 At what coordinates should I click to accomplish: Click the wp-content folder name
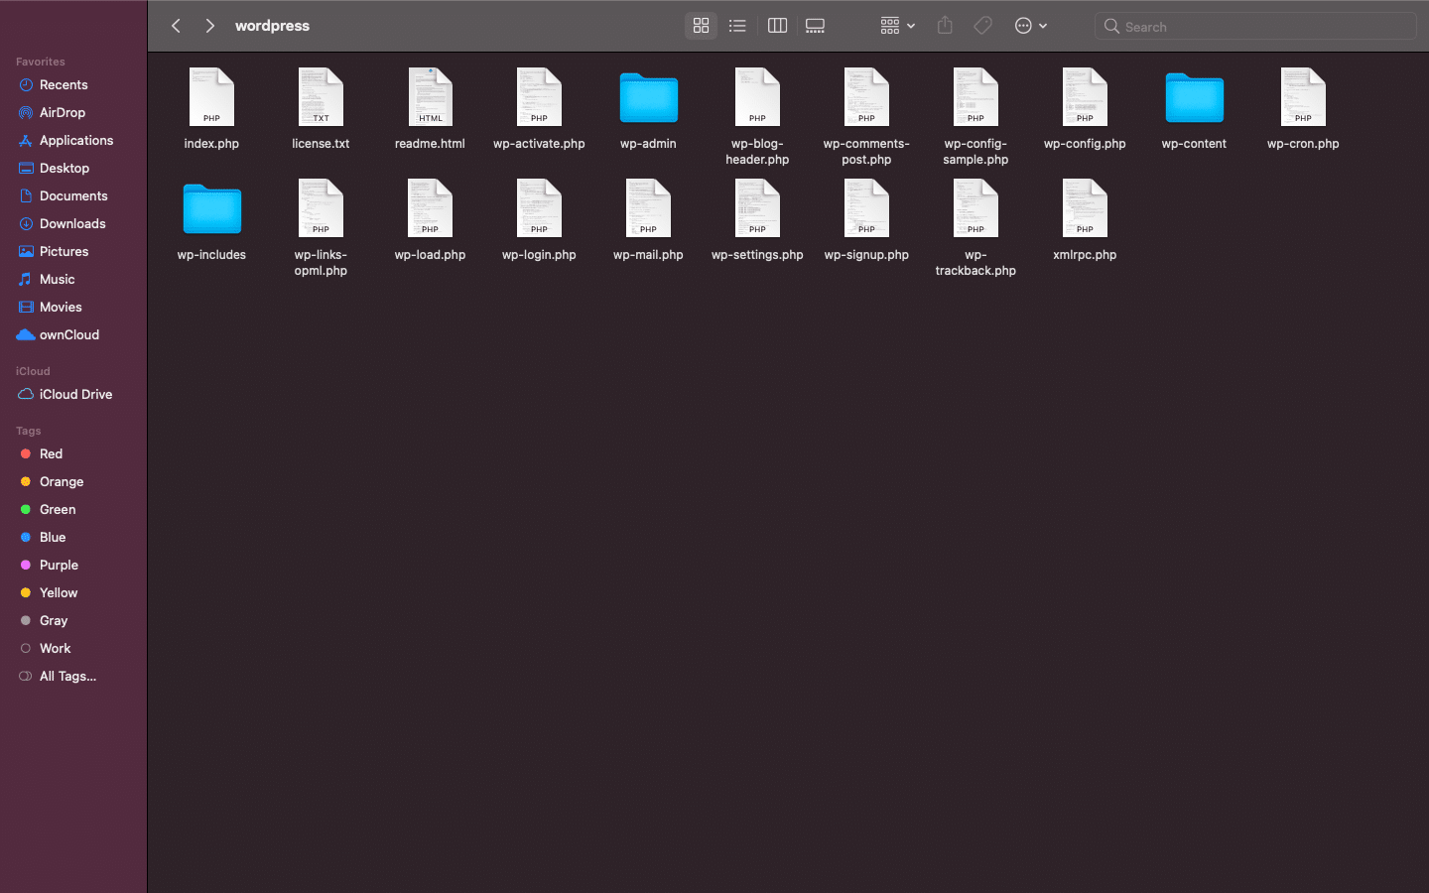1194,144
